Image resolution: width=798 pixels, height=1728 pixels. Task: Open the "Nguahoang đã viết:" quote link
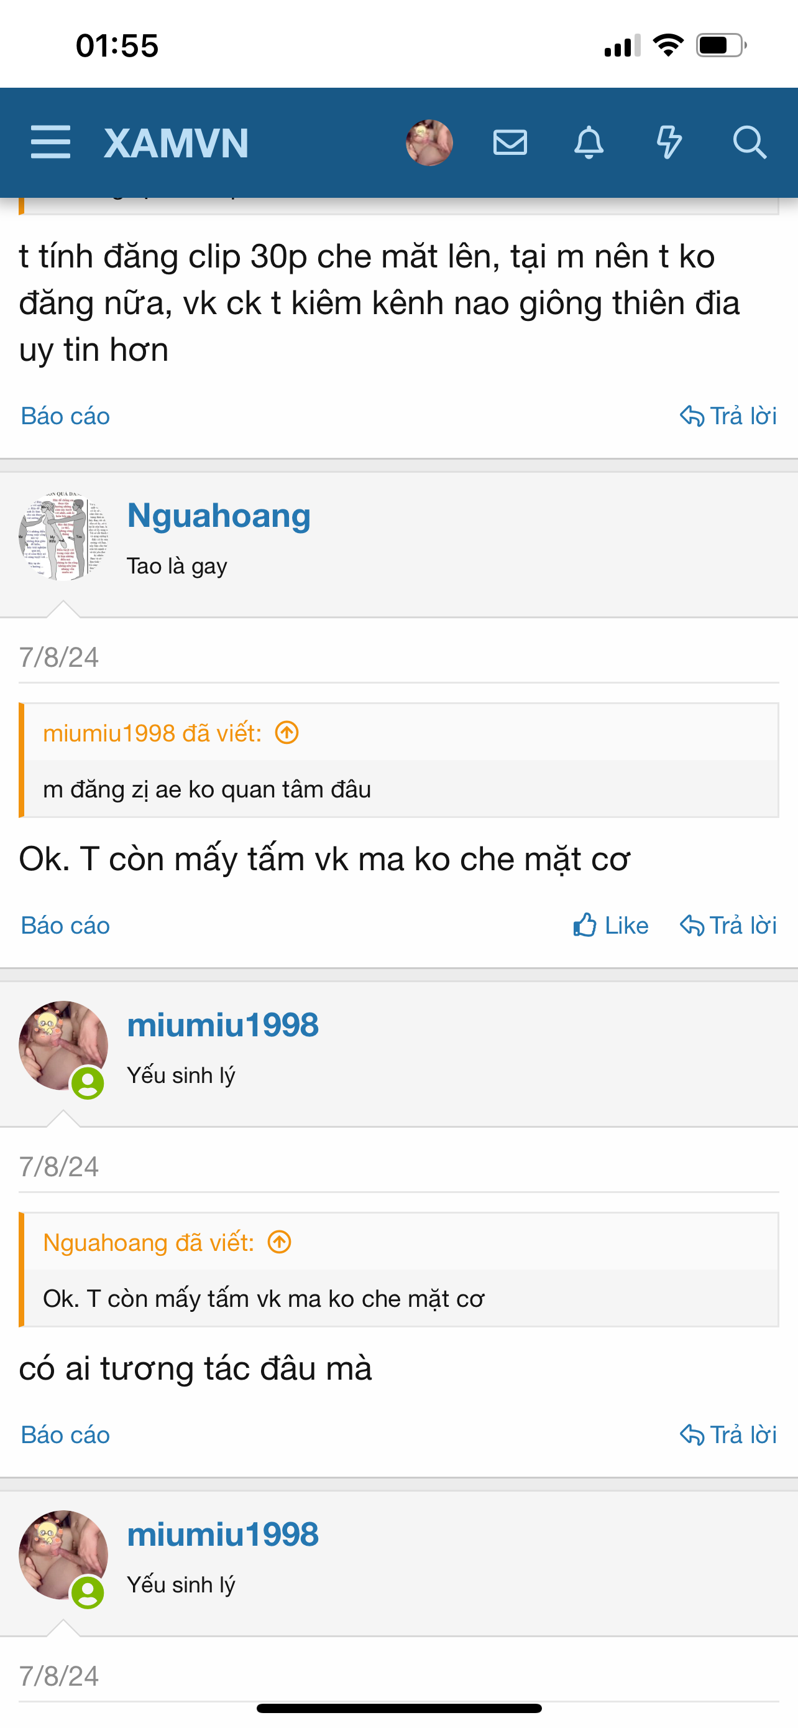pos(149,1242)
